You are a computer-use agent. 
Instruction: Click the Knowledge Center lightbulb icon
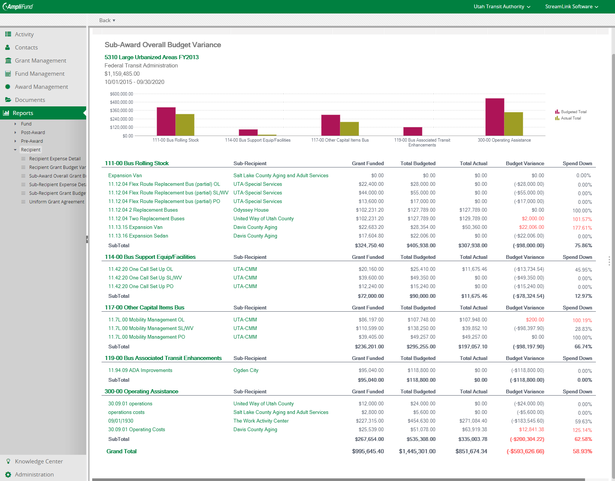(x=8, y=461)
